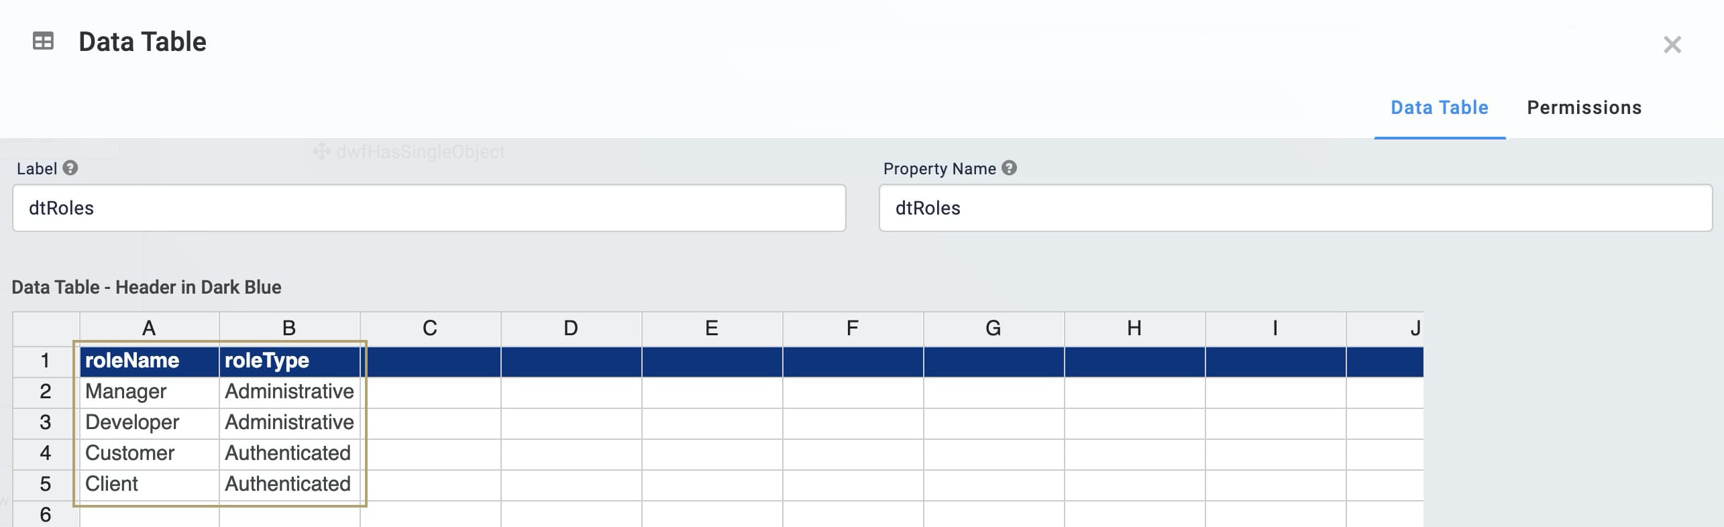Select row 4 header number
Viewport: 1724px width, 527px height.
[45, 453]
